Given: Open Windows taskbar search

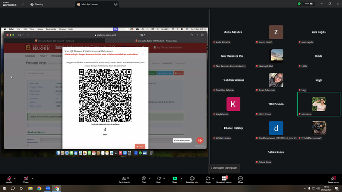Looking at the screenshot, I should coord(13,188).
